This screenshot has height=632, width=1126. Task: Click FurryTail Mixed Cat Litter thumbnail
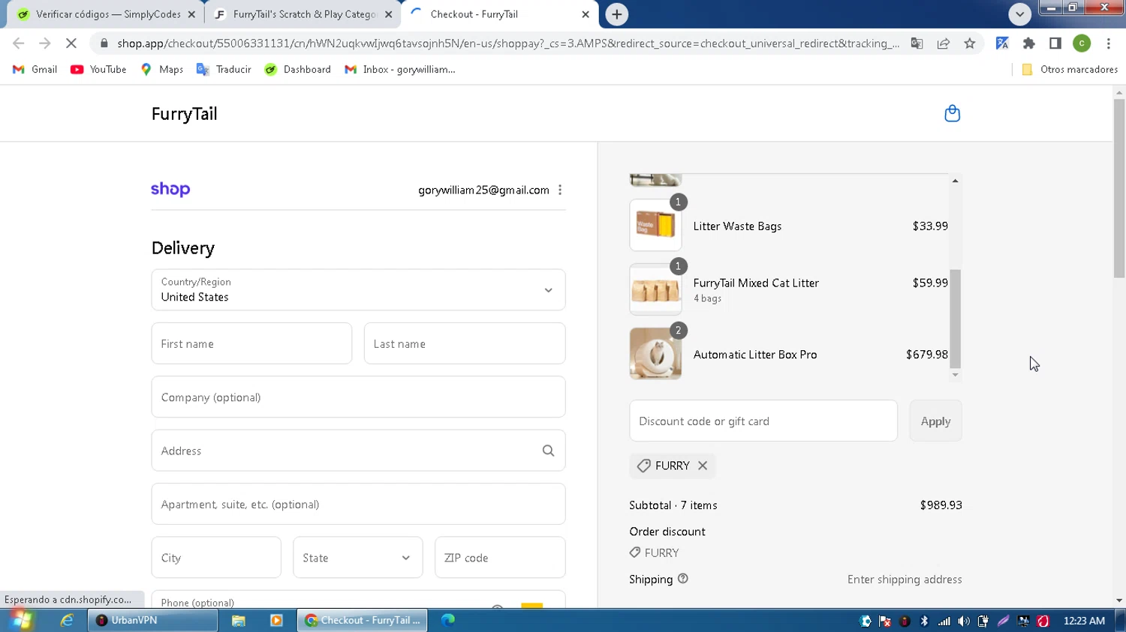click(x=655, y=289)
